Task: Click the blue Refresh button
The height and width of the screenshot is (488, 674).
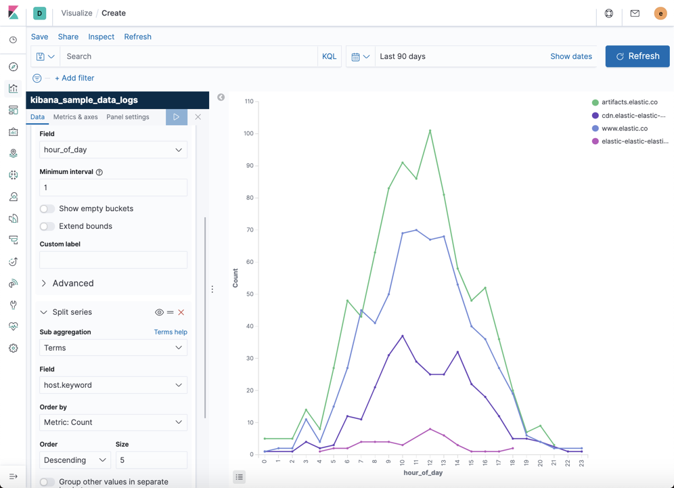Action: tap(637, 56)
